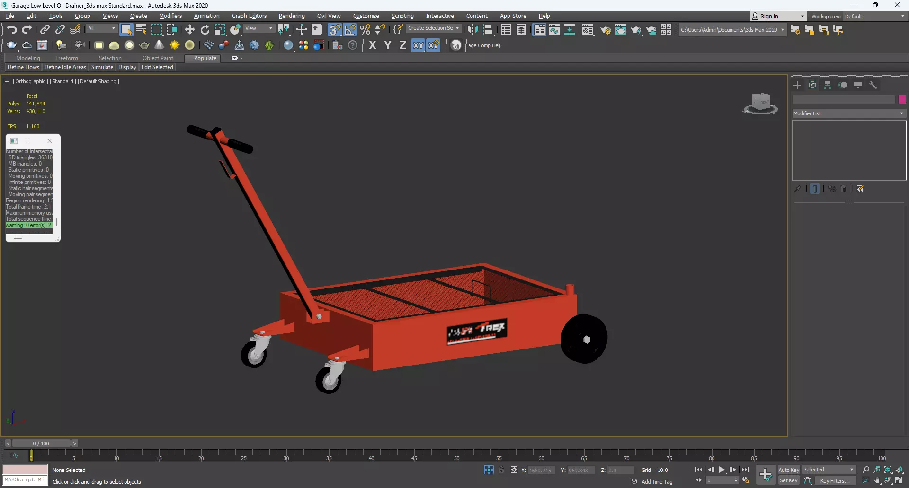This screenshot has width=909, height=488.
Task: Open Render Setup teapot icon
Action: tap(605, 30)
